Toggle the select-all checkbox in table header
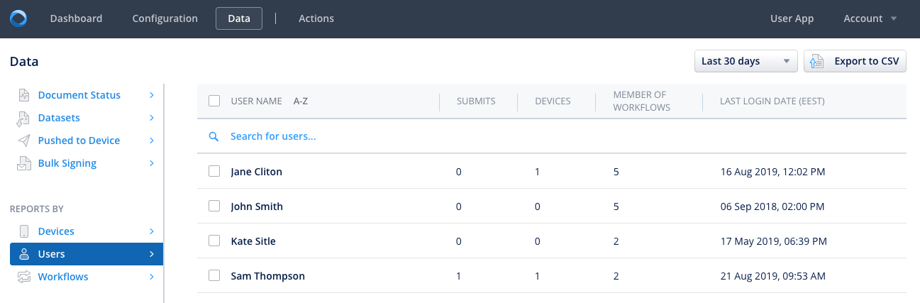Viewport: 920px width, 303px height. (x=214, y=101)
